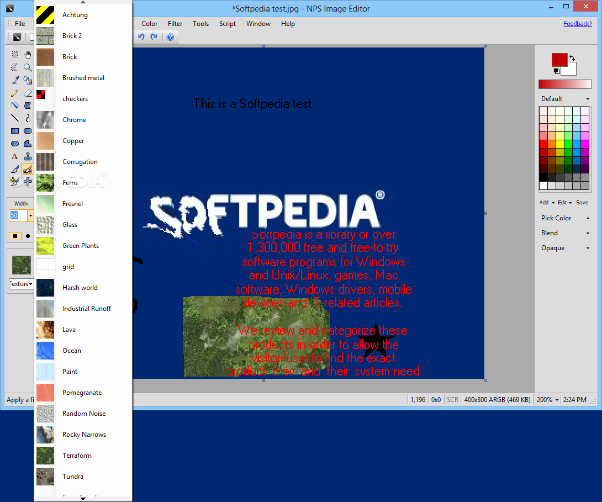Select the paint bucket fill tool
Screen dimensions: 602x502
coord(28,80)
